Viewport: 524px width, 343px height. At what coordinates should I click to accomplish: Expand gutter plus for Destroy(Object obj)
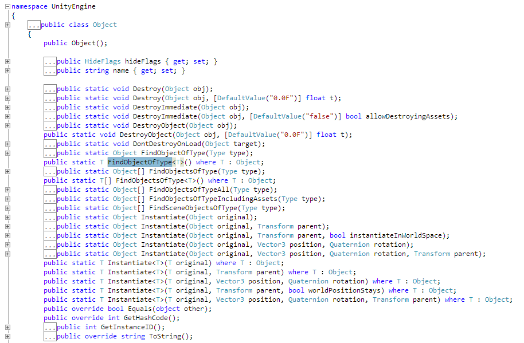pos(7,89)
